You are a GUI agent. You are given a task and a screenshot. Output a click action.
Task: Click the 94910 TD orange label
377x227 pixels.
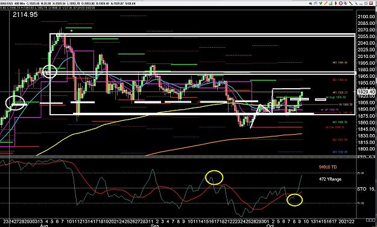pyautogui.click(x=328, y=167)
